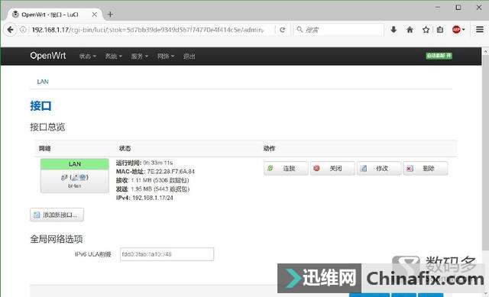Click the 删除 delete button
Viewport: 489px width, 297px height.
[425, 168]
